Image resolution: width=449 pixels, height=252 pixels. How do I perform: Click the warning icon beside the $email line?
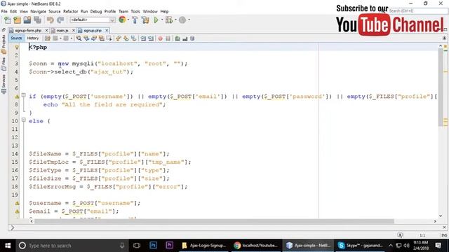click(x=17, y=211)
